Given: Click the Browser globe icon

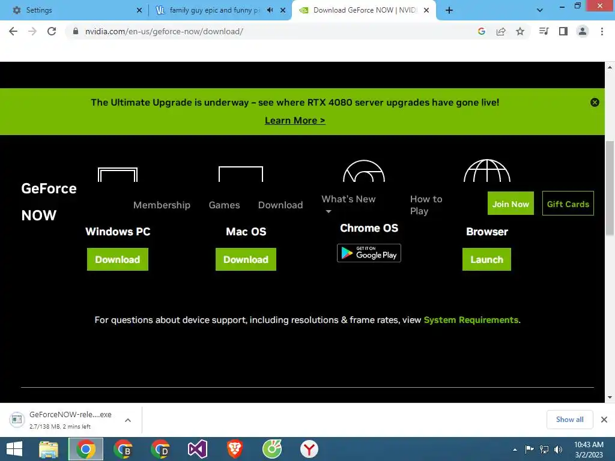Looking at the screenshot, I should [x=486, y=170].
